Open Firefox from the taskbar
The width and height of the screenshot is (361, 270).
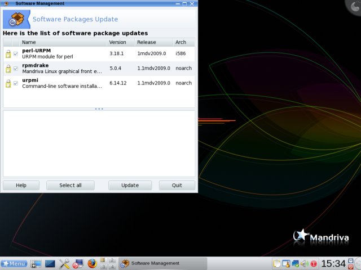(92, 263)
